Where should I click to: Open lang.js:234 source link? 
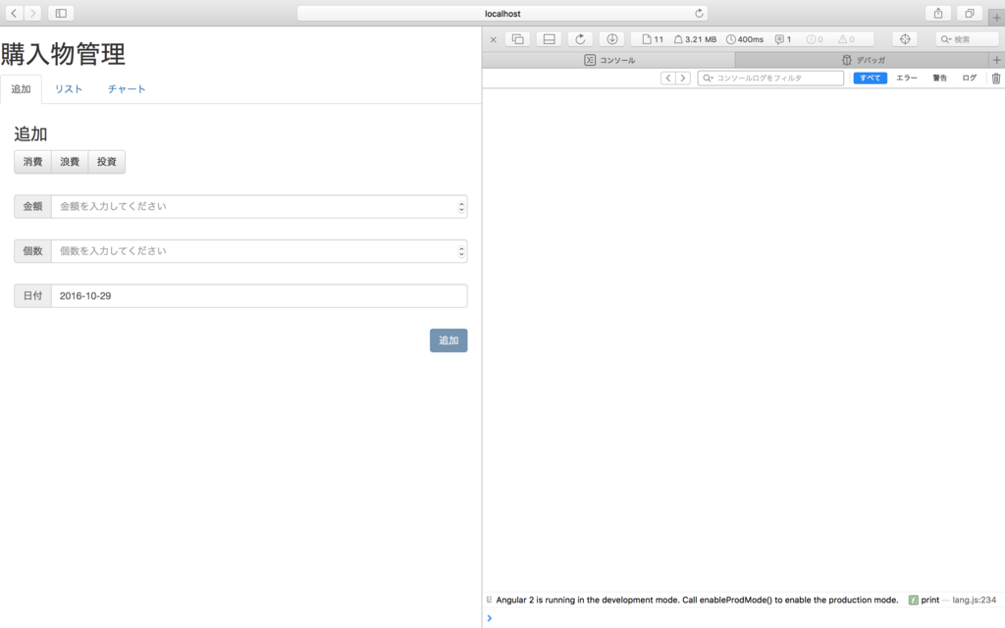pyautogui.click(x=974, y=600)
